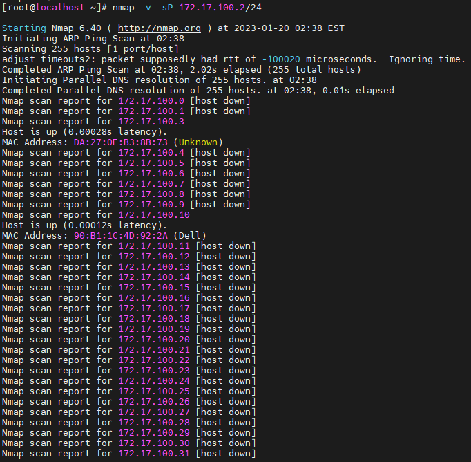Click the IP address 172.17.100.10

coord(153,215)
